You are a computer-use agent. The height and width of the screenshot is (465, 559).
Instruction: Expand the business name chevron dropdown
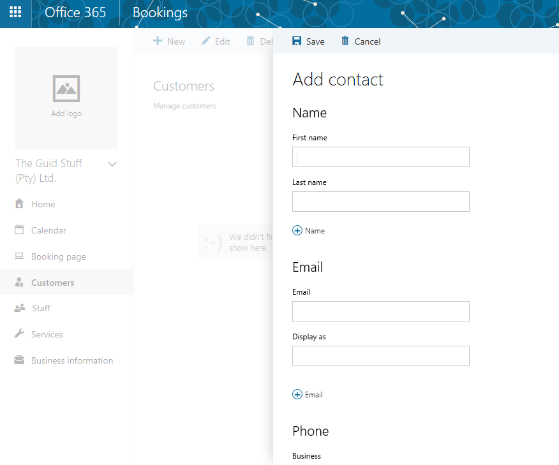point(112,164)
